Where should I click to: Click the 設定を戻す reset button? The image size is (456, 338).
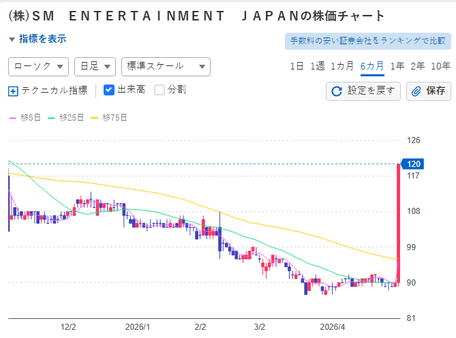coord(363,91)
